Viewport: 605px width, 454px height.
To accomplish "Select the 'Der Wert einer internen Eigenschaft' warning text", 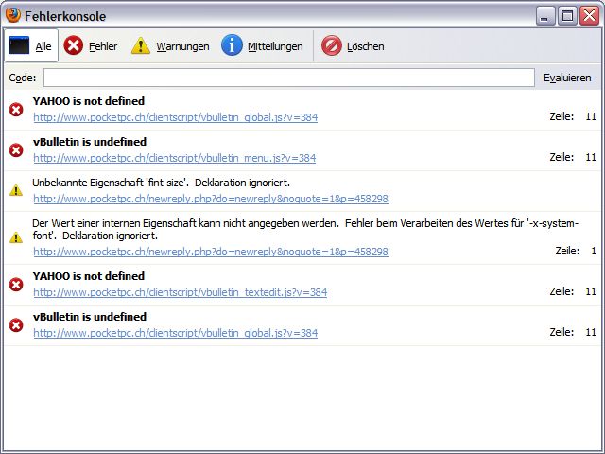I will point(305,229).
